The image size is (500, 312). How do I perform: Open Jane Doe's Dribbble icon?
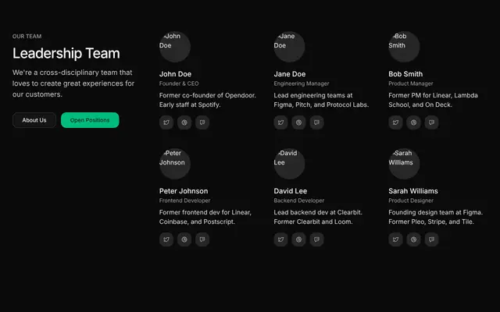pos(298,122)
